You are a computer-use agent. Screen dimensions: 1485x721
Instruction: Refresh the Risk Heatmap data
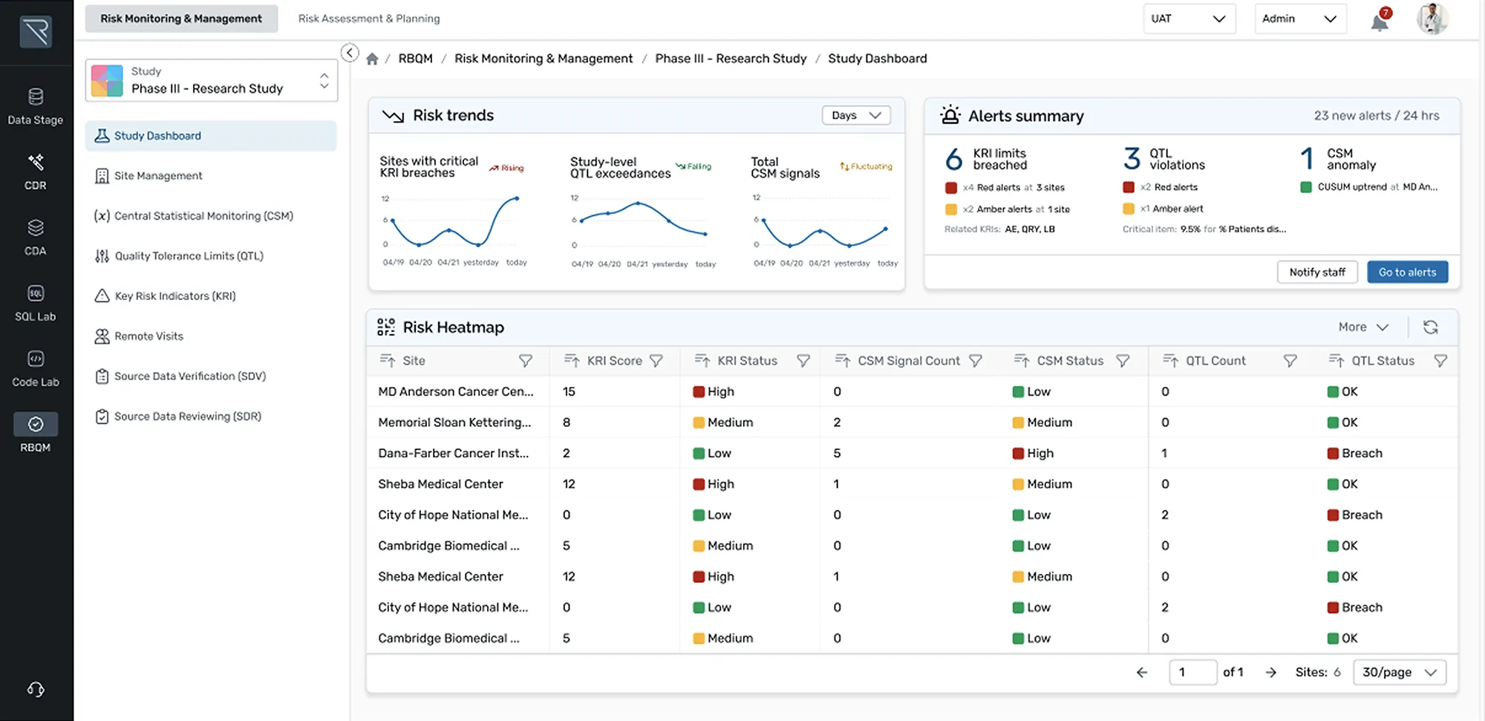tap(1431, 327)
